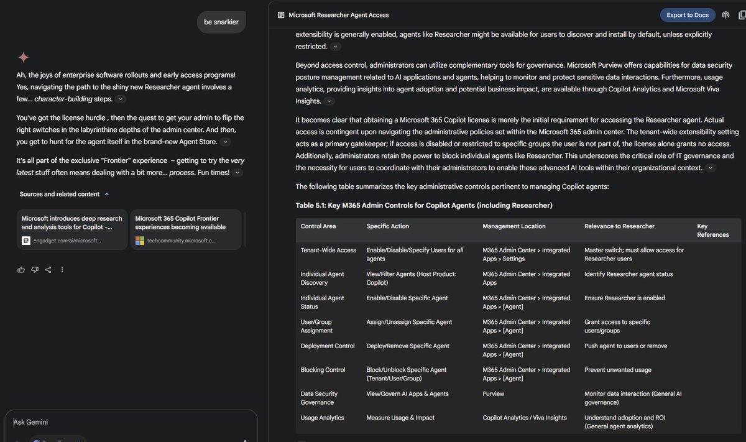Click the 'Individual Agent Discovery' table cell

pyautogui.click(x=322, y=278)
